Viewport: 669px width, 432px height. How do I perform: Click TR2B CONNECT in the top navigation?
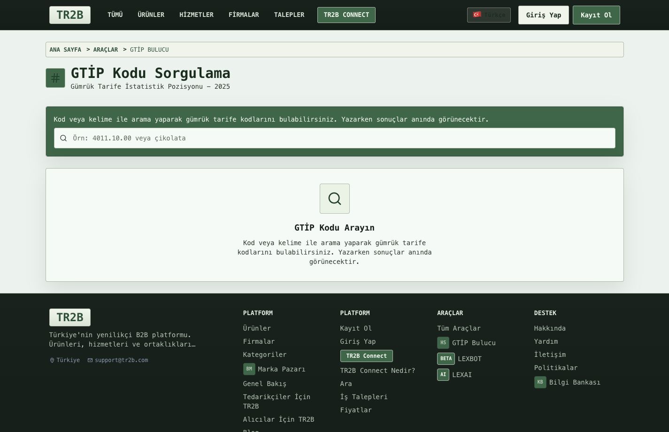tap(346, 15)
